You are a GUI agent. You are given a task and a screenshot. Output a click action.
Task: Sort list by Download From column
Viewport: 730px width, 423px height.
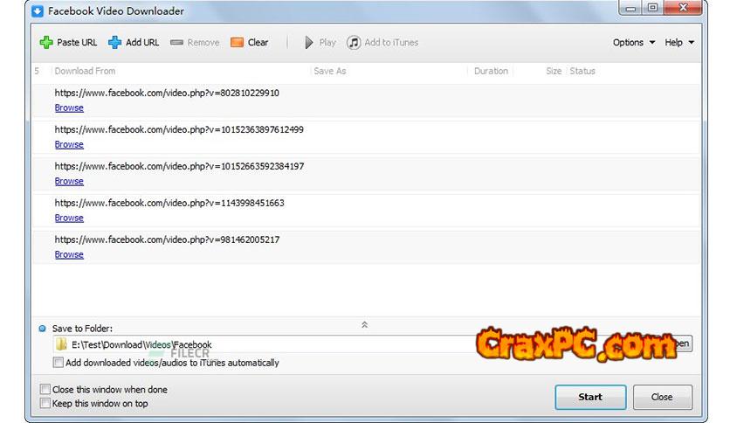pyautogui.click(x=85, y=71)
